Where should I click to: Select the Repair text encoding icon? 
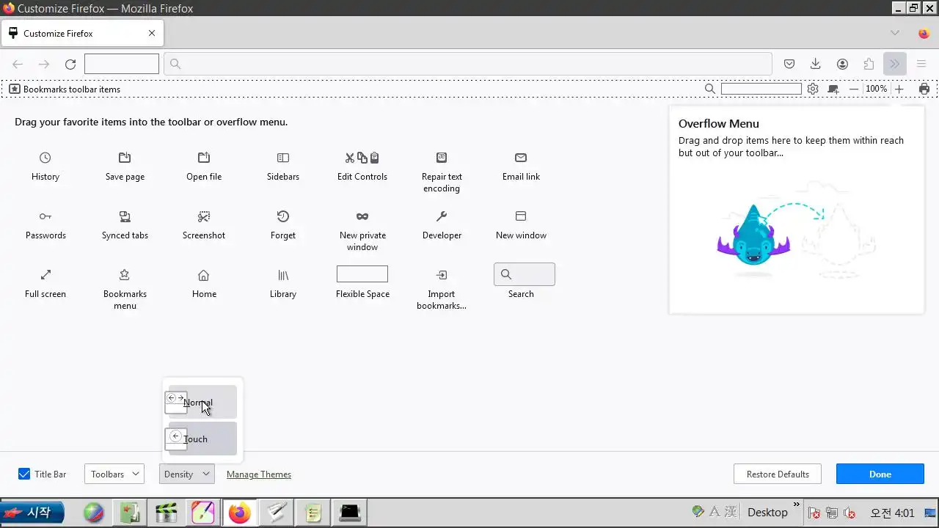tap(442, 158)
